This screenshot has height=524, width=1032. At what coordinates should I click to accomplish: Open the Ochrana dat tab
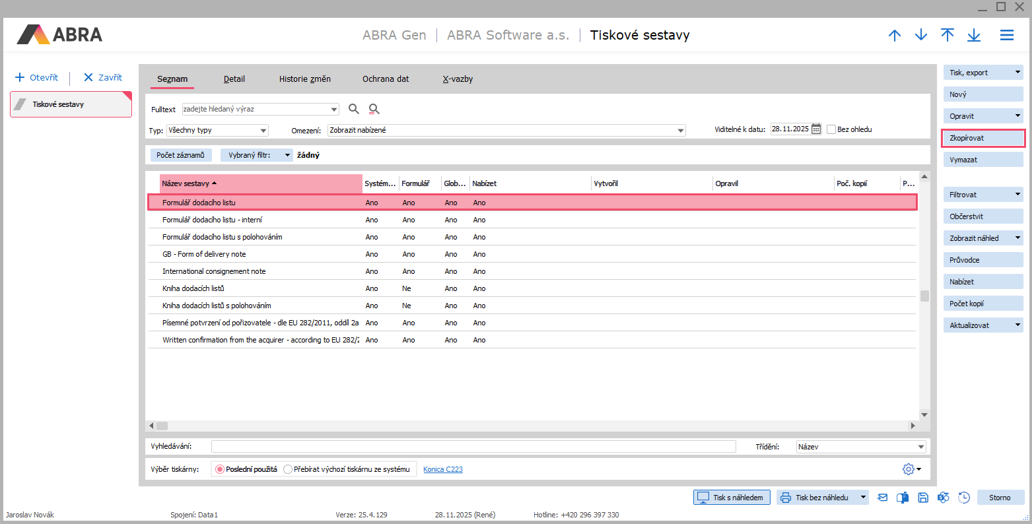(x=386, y=79)
